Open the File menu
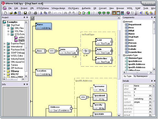 click(x=10, y=8)
